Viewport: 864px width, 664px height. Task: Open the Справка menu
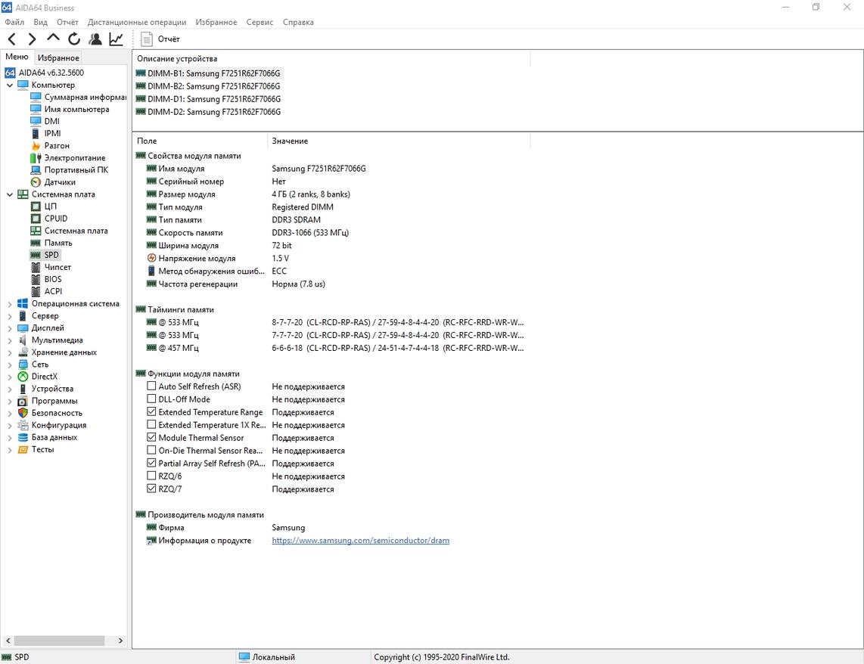[298, 22]
